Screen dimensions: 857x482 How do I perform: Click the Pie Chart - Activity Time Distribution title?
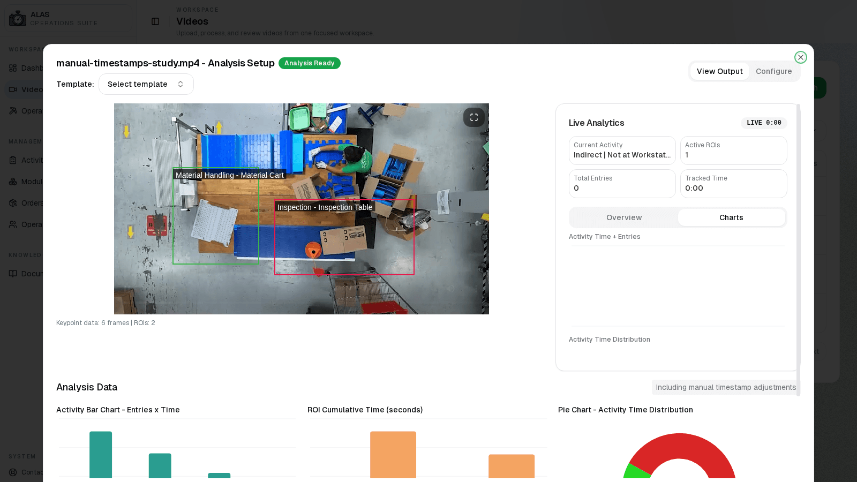tap(625, 410)
